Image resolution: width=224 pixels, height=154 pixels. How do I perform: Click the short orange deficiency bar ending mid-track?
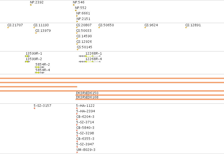(x=39, y=87)
